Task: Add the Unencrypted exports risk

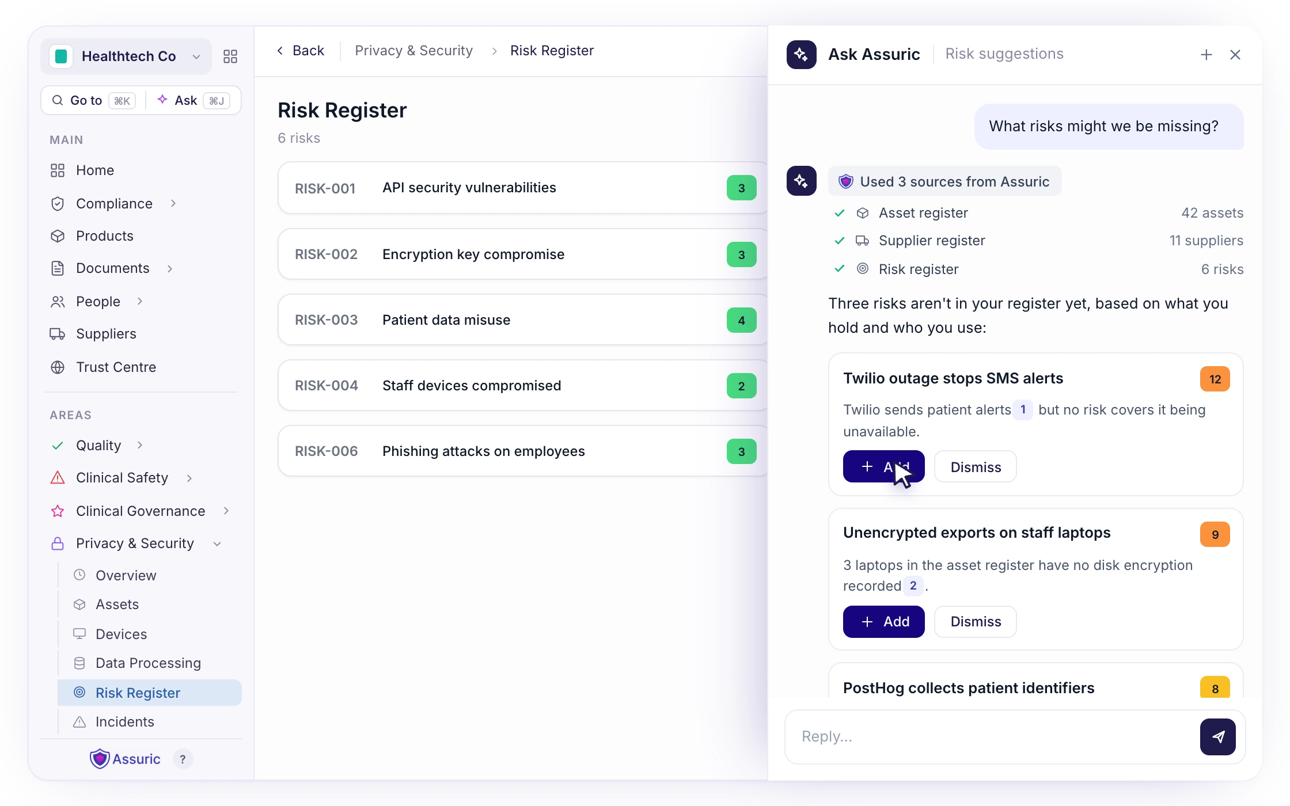Action: tap(883, 622)
